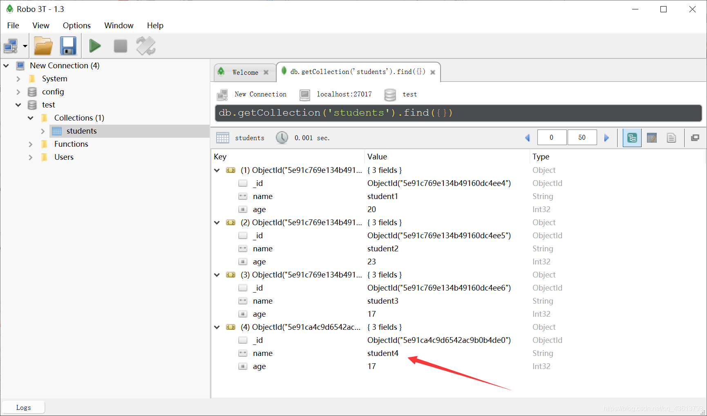
Task: Expand the System folder
Action: (x=18, y=78)
